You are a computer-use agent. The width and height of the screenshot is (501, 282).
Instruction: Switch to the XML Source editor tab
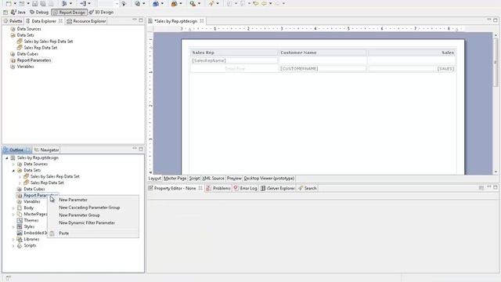pyautogui.click(x=213, y=179)
